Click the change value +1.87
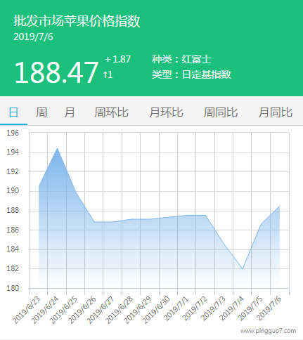 [118, 59]
